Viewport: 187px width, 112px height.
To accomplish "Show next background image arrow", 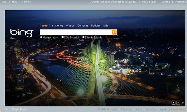I will click(x=178, y=102).
